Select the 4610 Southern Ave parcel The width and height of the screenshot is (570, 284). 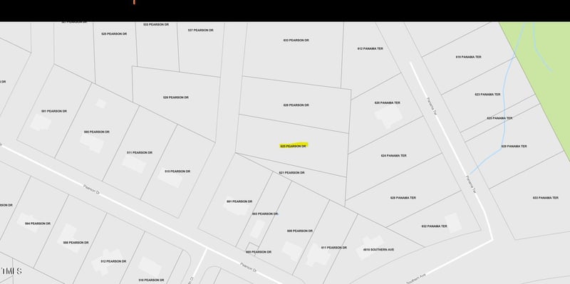(x=379, y=250)
